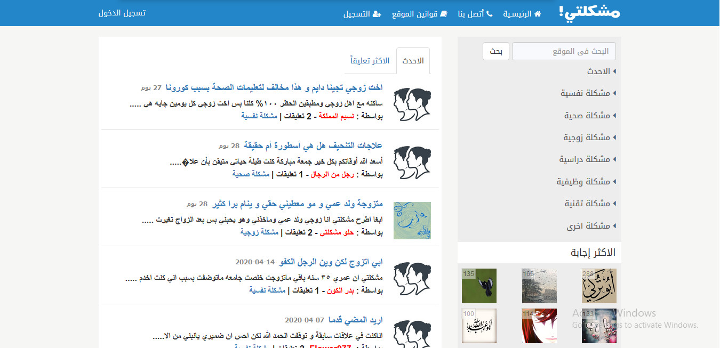720x348 pixels.
Task: Click the بحث search button
Action: coord(497,51)
